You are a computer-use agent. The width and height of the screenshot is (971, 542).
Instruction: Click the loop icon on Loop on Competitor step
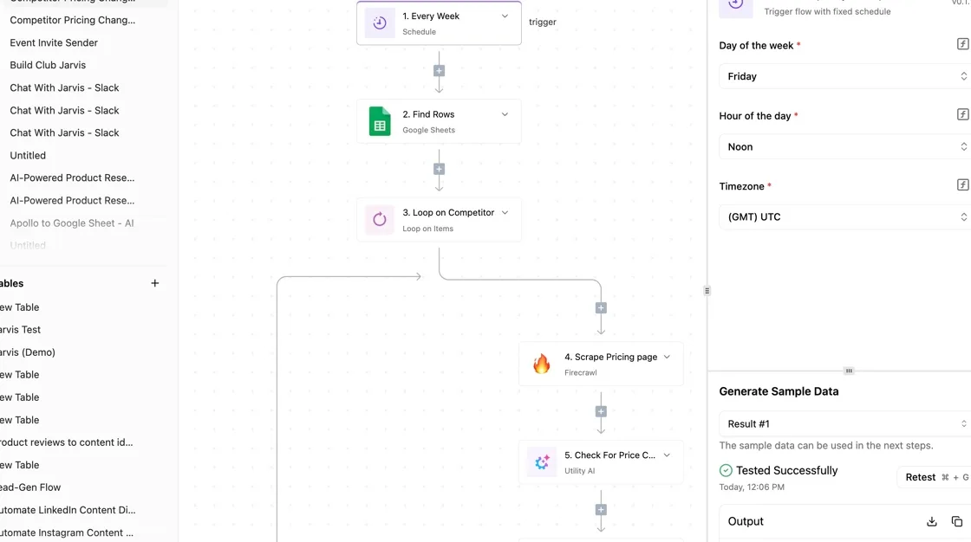pos(380,219)
